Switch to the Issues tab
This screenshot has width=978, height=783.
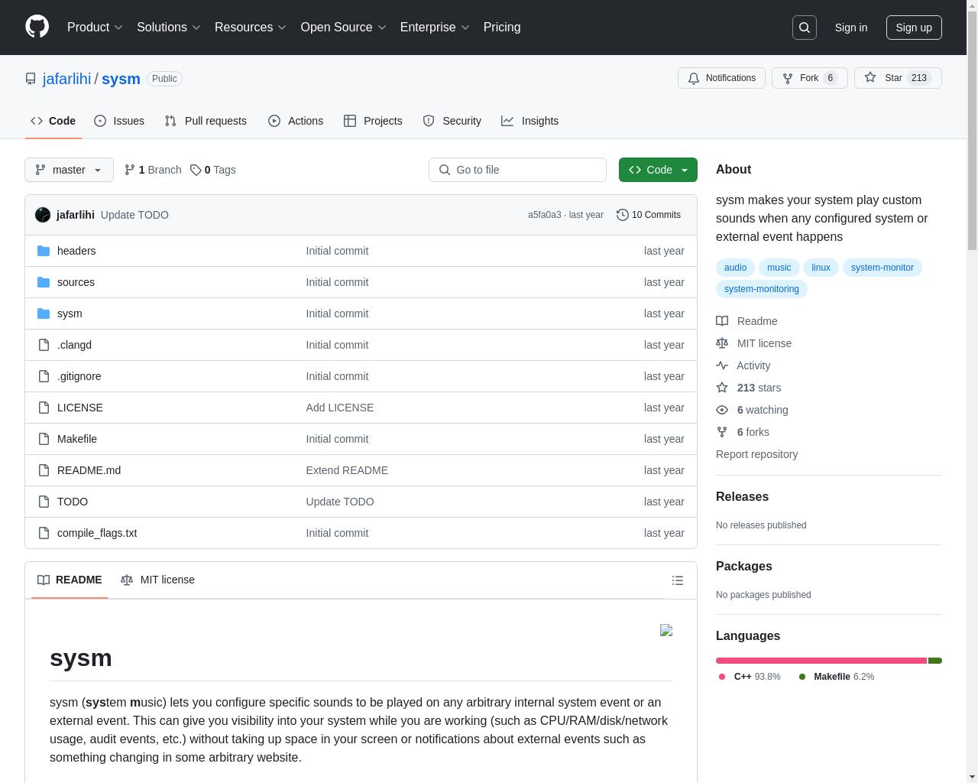(x=119, y=121)
